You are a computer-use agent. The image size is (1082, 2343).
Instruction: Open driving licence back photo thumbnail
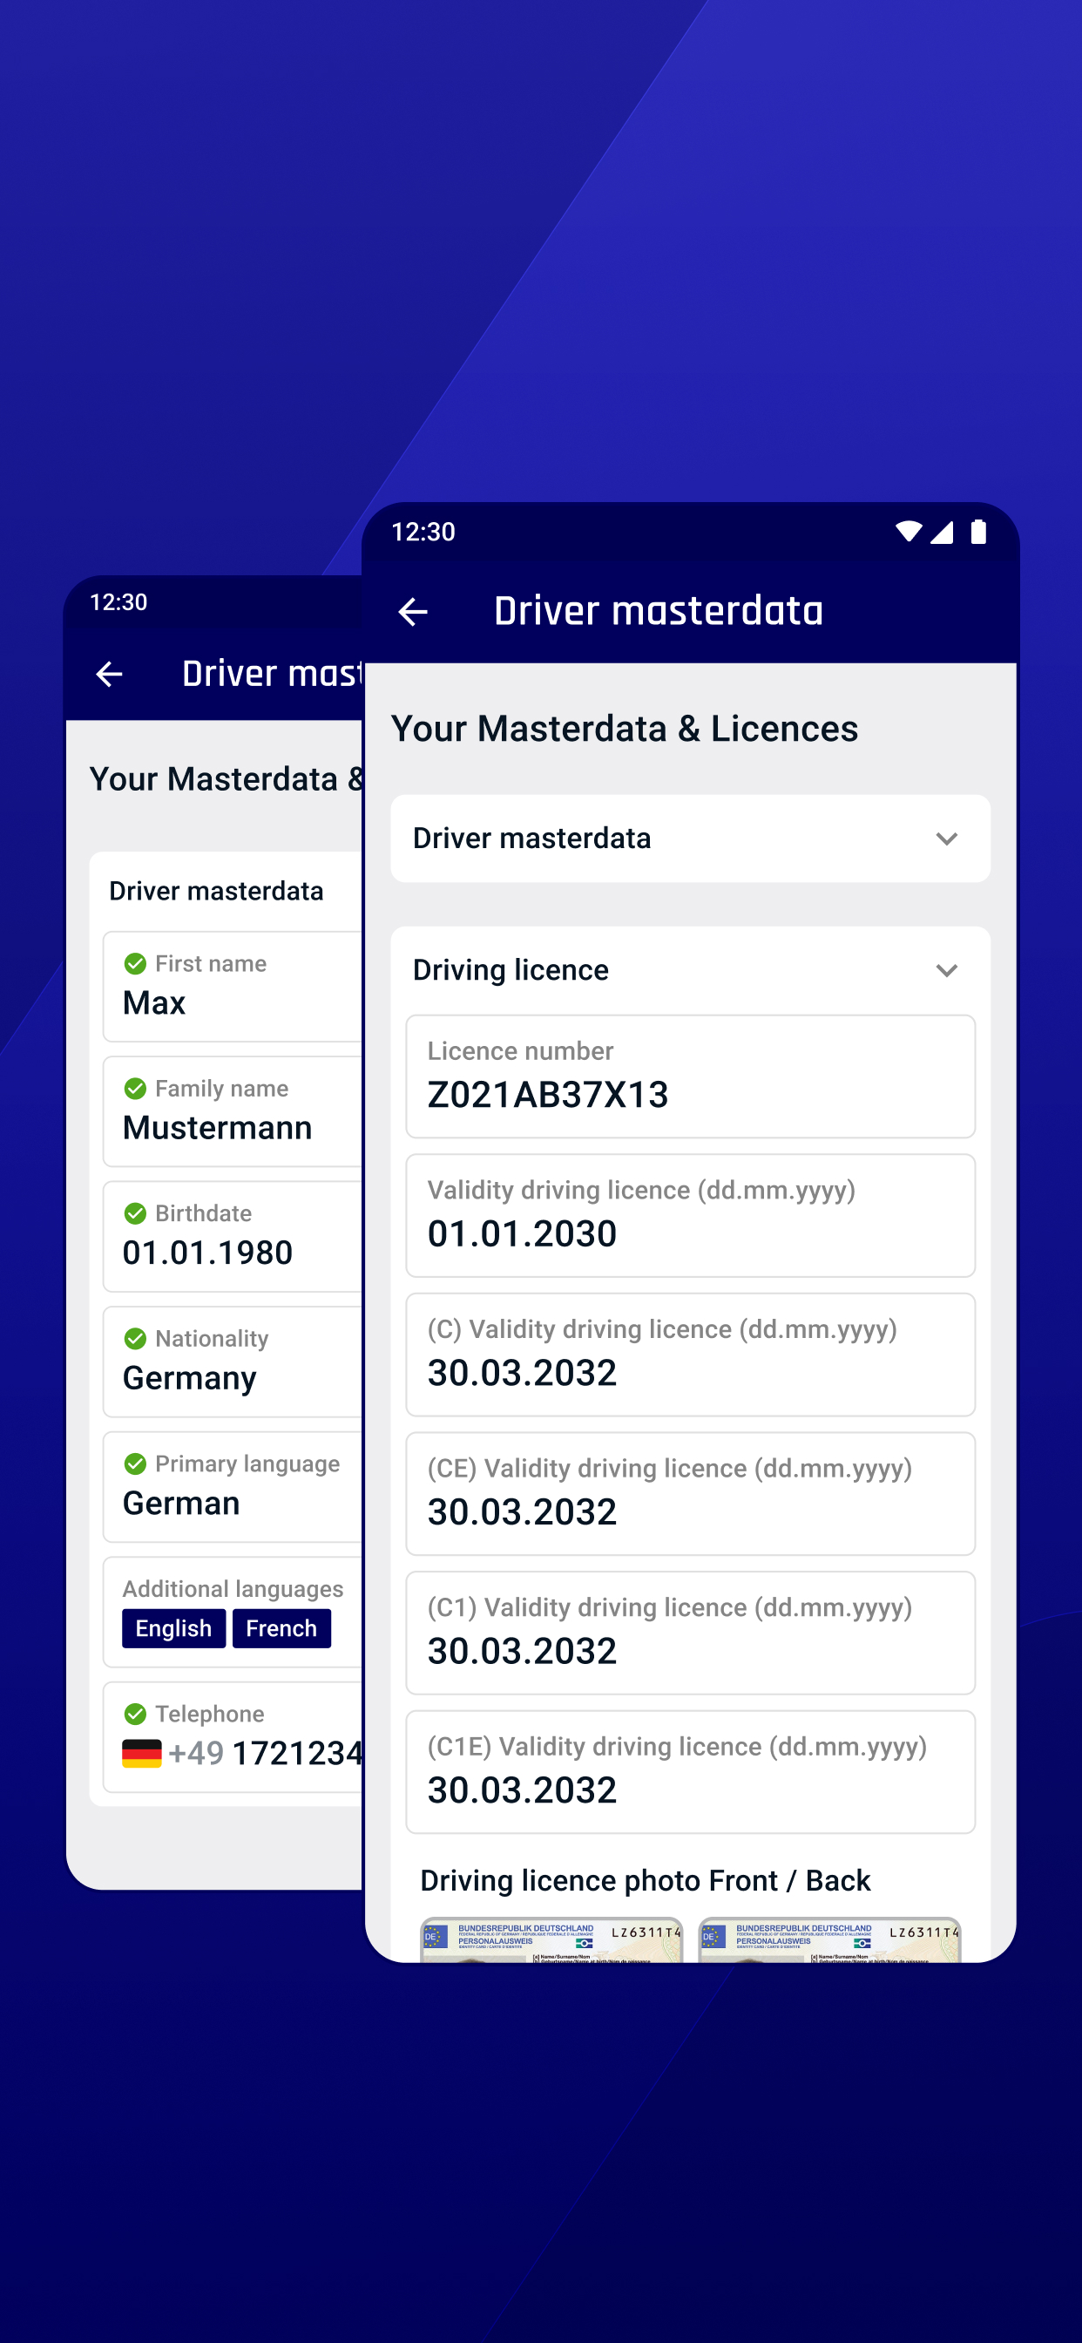point(829,1939)
